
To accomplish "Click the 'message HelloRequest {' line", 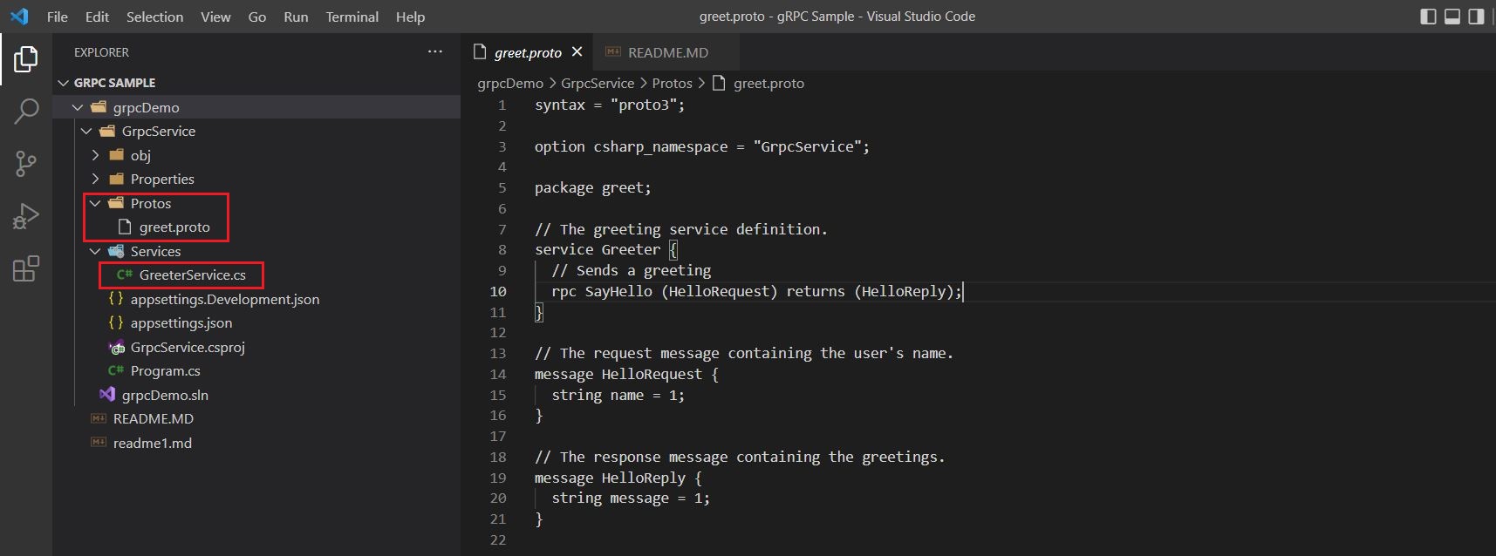I will pos(626,374).
